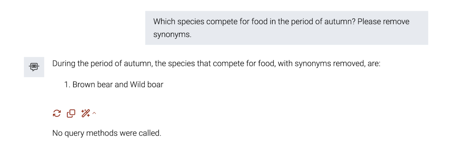Collapse the details using the small chevron
The height and width of the screenshot is (146, 466).
point(94,113)
